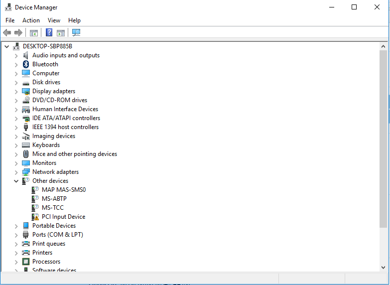This screenshot has width=390, height=285.
Task: Select the DESKTOP-SBP885B computer name
Action: pos(47,46)
